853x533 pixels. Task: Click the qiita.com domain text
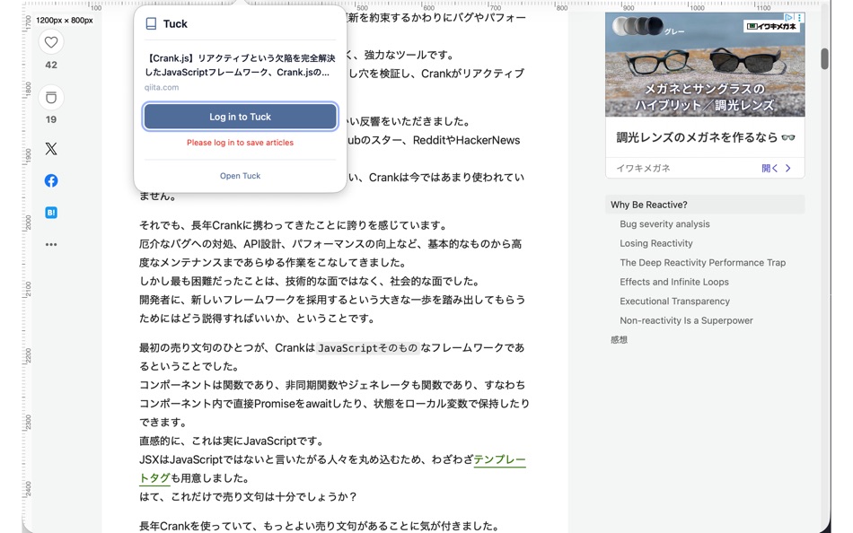(x=162, y=87)
